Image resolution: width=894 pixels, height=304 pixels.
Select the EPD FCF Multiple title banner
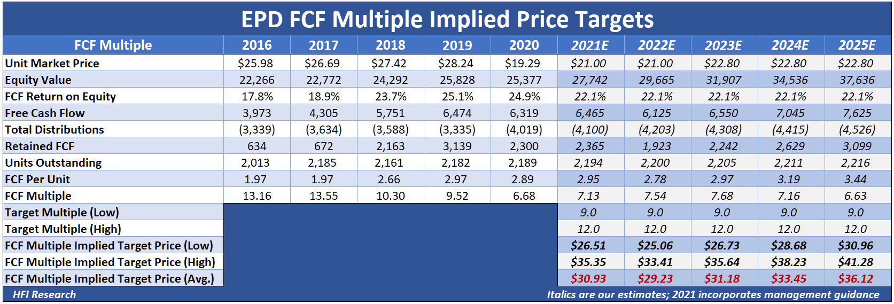447,19
